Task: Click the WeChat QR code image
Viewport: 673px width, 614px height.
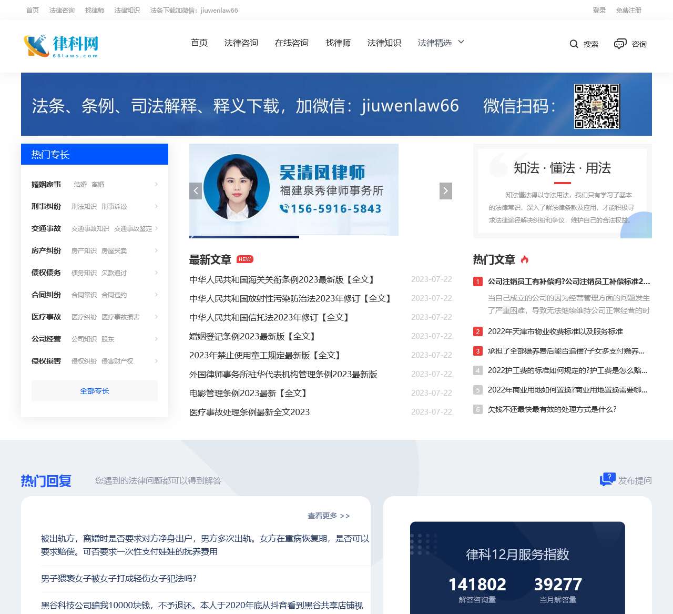Action: (597, 106)
